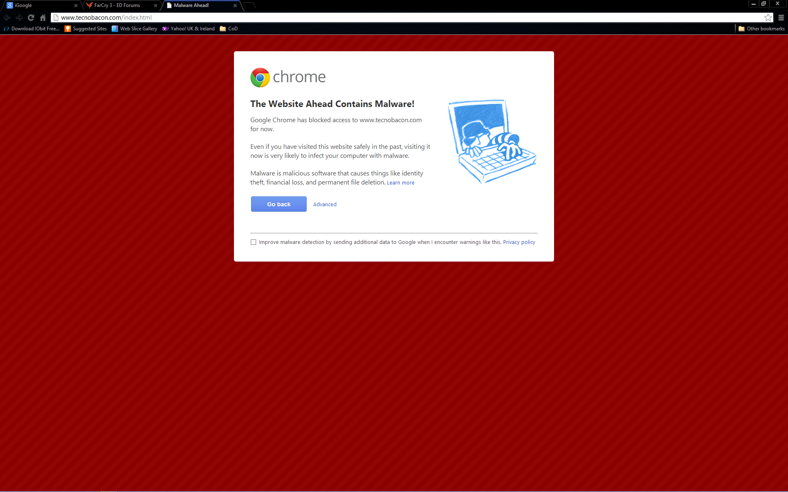Switch to the FarCry 3 - ED Forums tab
Viewport: 788px width, 492px height.
[121, 5]
